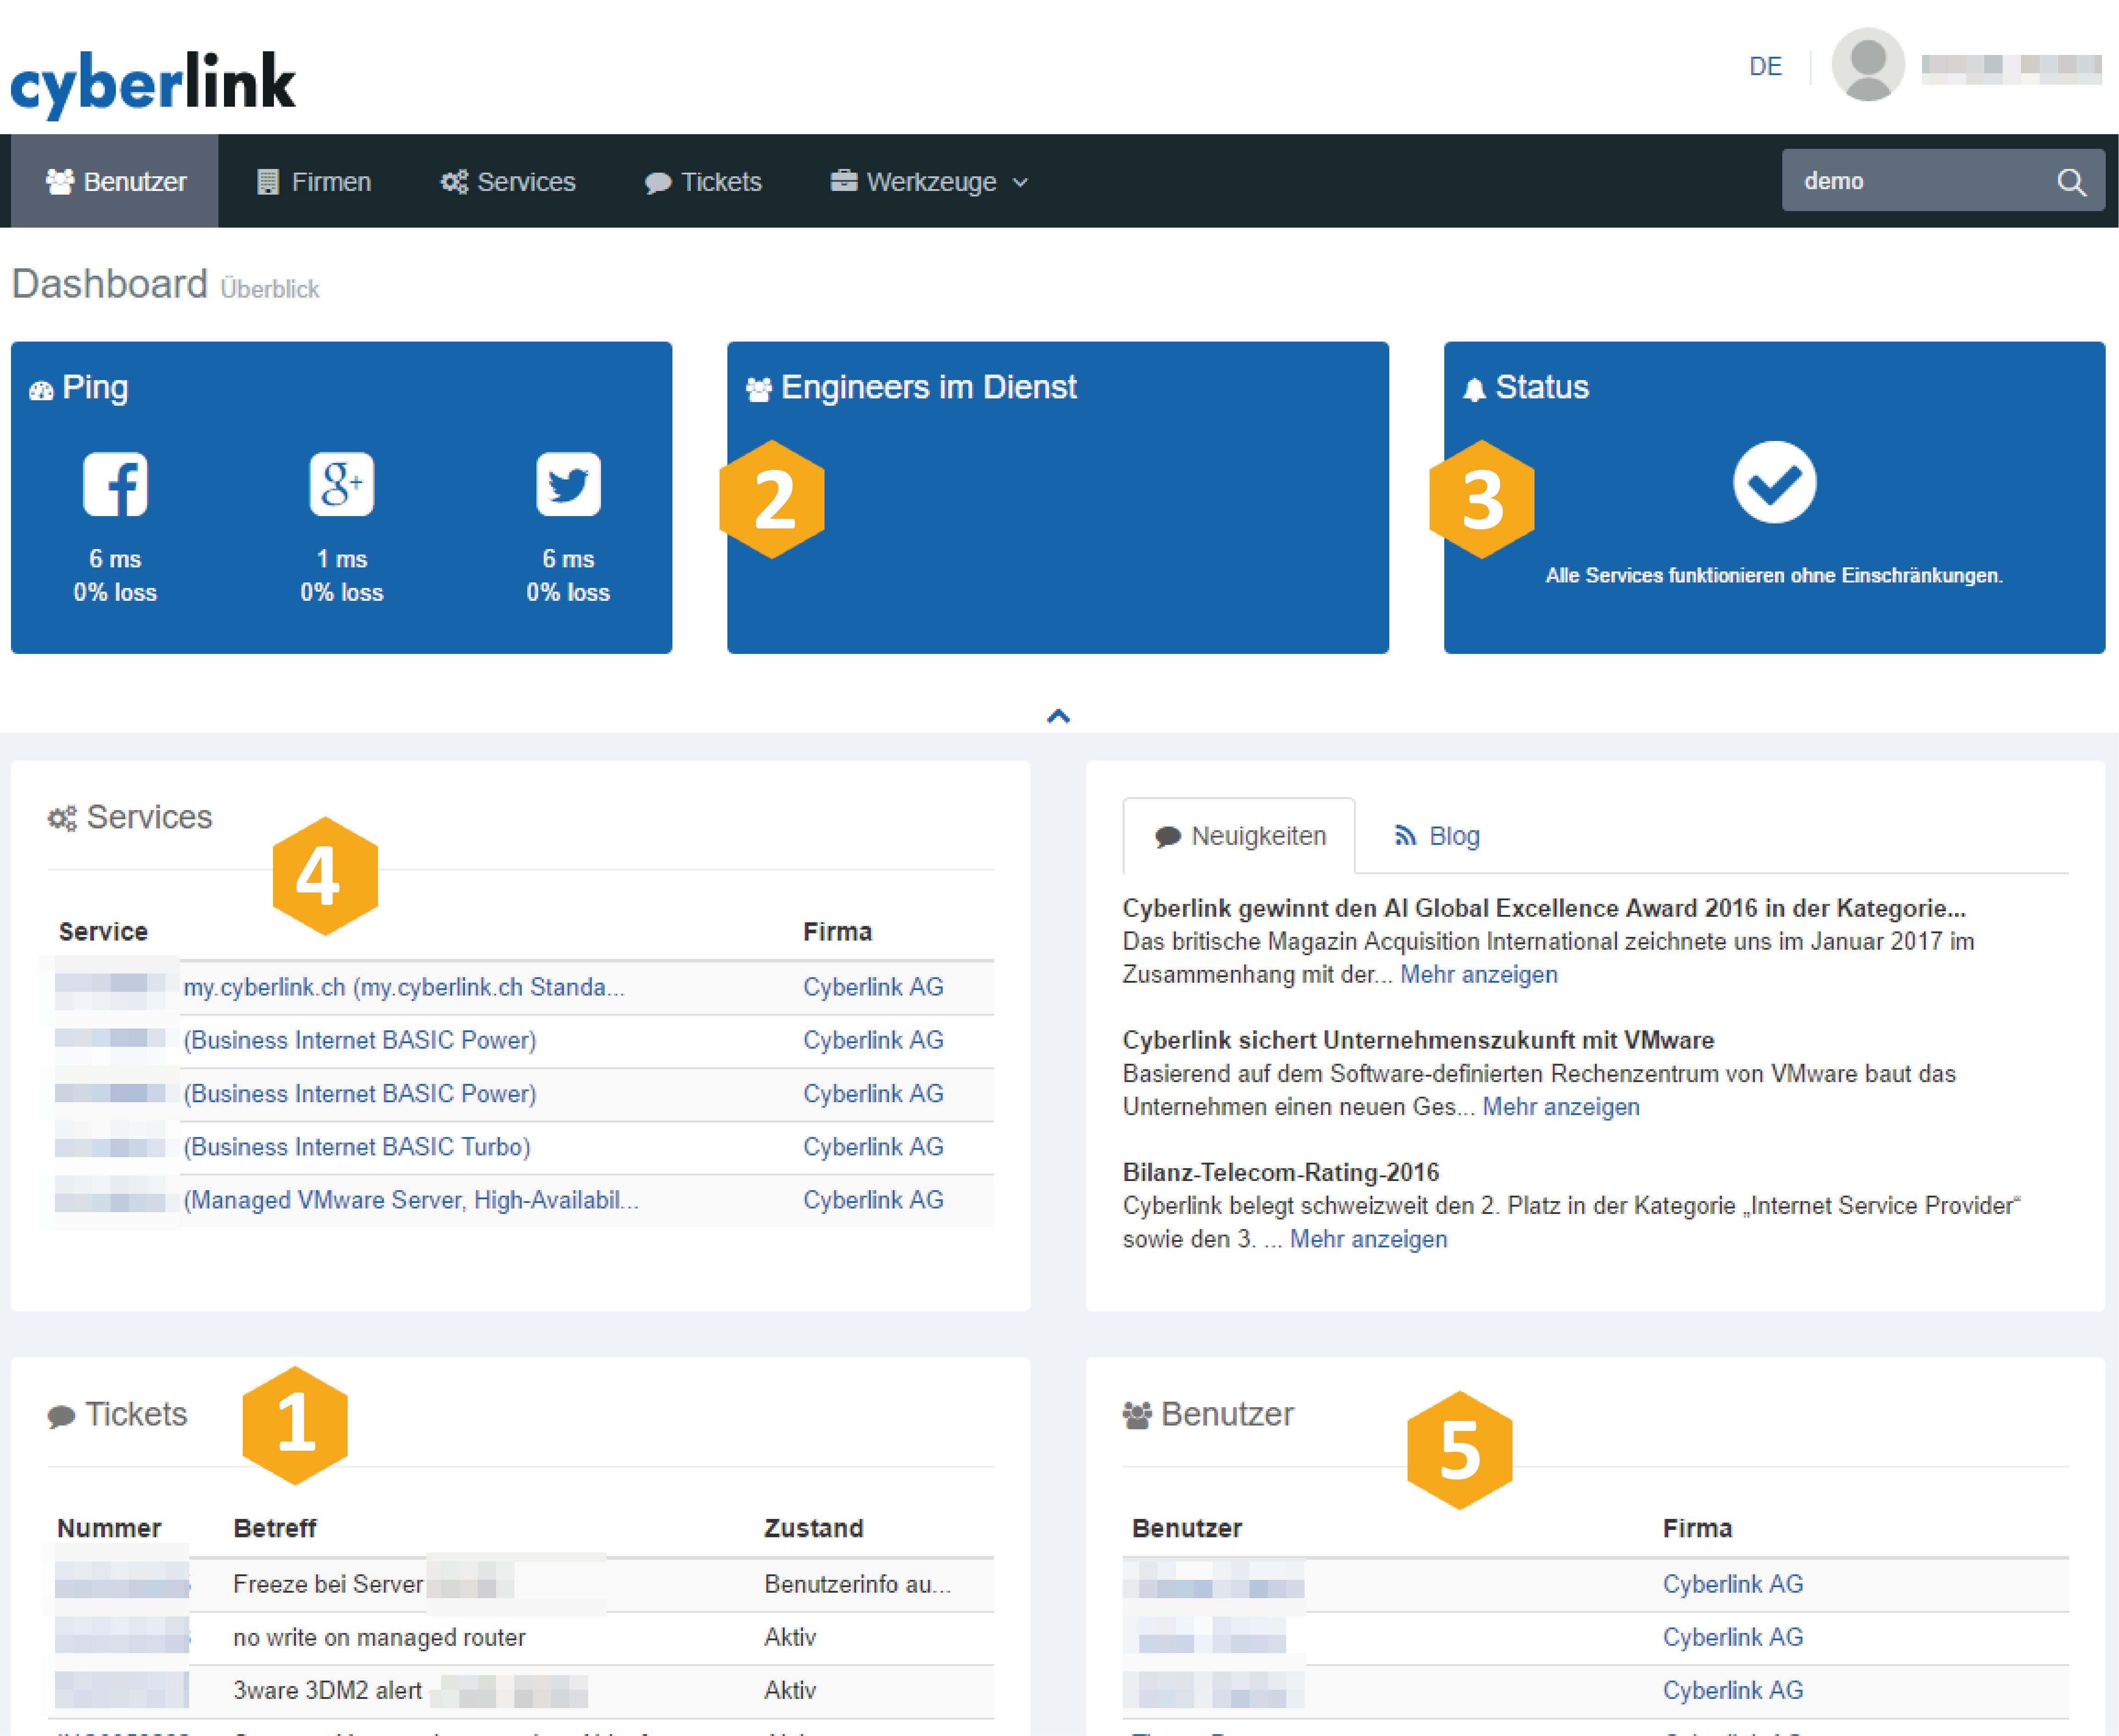Click the Google+ ping icon
Image resolution: width=2119 pixels, height=1736 pixels.
click(341, 484)
